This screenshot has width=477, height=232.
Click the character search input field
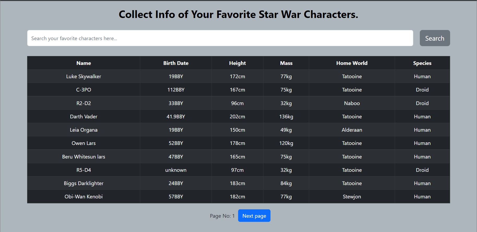click(220, 38)
